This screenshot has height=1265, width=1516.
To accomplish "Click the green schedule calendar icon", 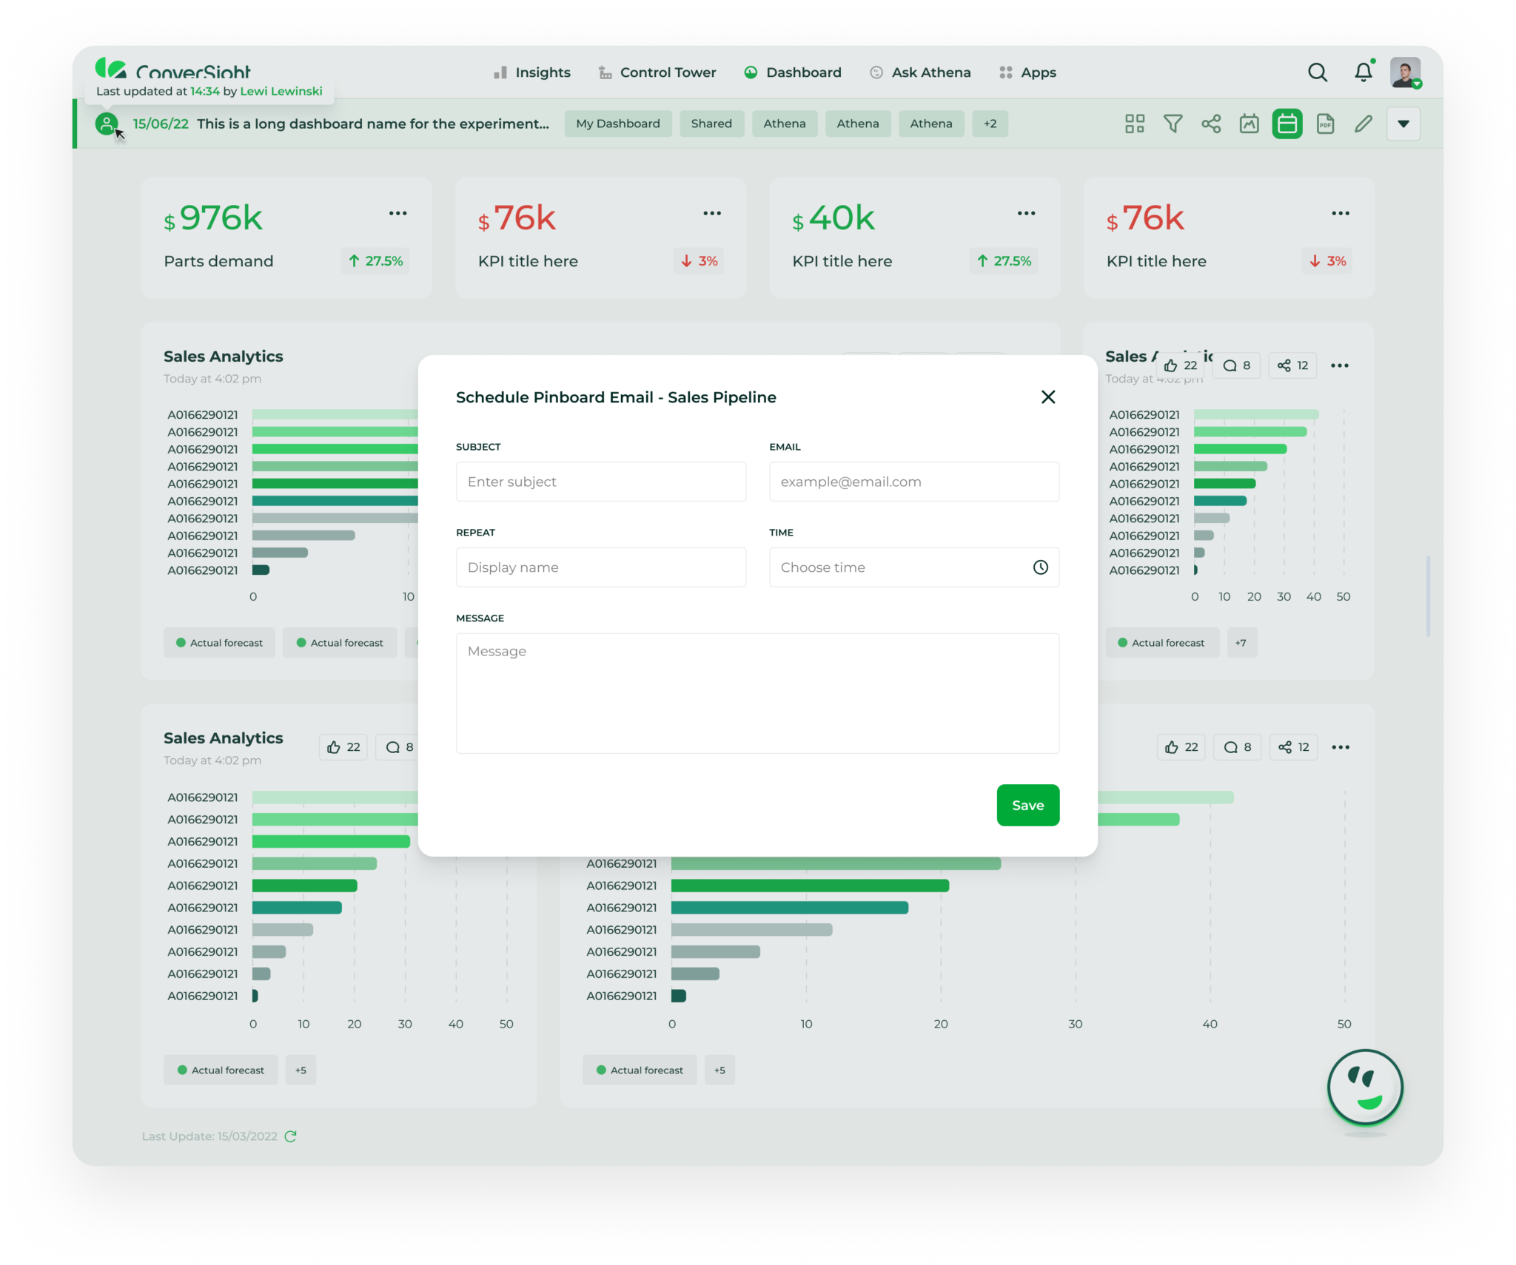I will pyautogui.click(x=1287, y=124).
